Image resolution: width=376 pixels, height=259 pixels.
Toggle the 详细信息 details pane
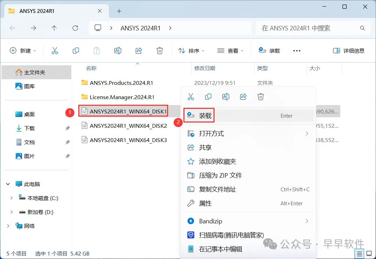[349, 51]
